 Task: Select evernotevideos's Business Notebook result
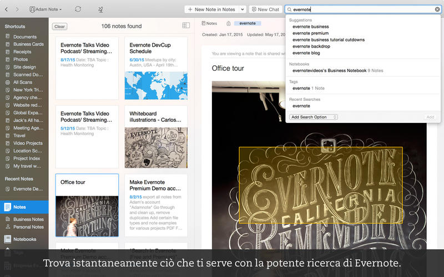point(337,71)
